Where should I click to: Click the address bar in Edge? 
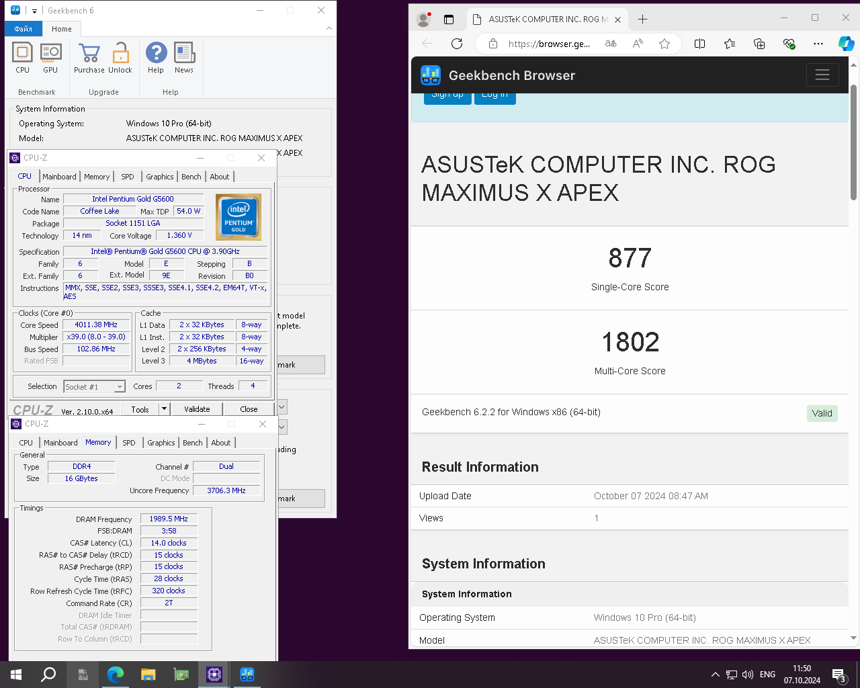pos(549,44)
